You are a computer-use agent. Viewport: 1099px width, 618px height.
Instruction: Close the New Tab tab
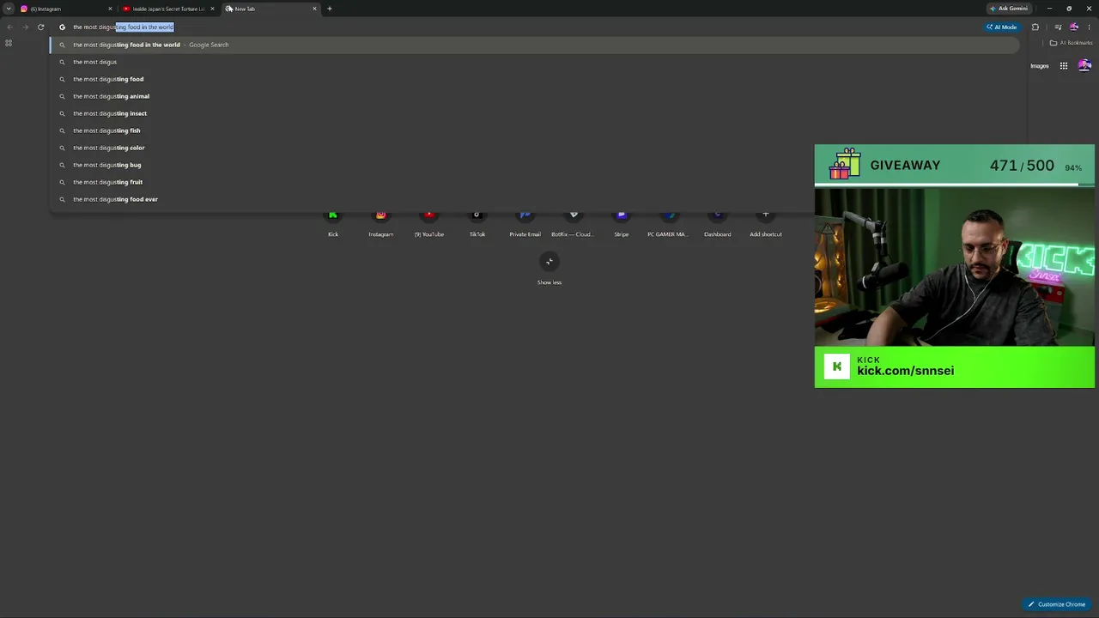click(314, 9)
